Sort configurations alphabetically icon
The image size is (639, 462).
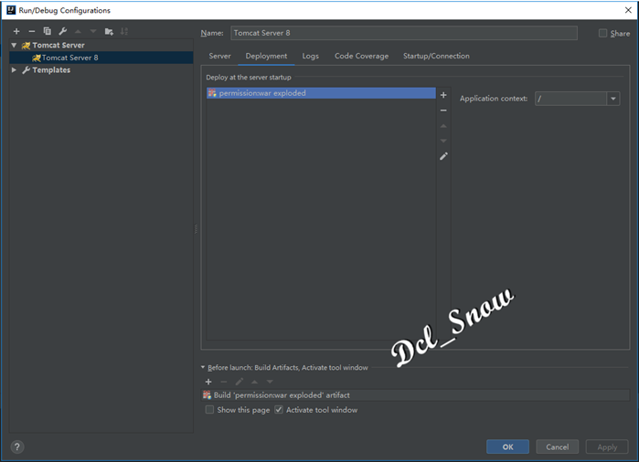(124, 31)
